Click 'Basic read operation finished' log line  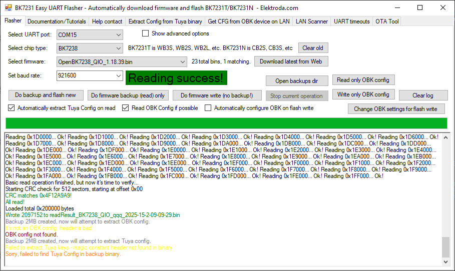click(72, 182)
